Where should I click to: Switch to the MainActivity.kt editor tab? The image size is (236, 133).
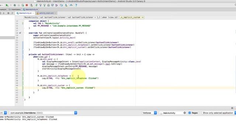click(x=25, y=13)
